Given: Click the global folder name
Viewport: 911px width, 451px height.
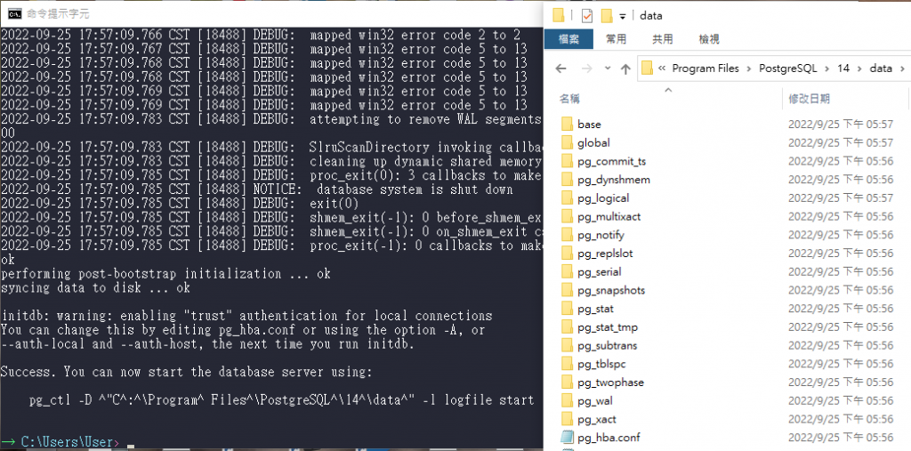Looking at the screenshot, I should tap(593, 142).
